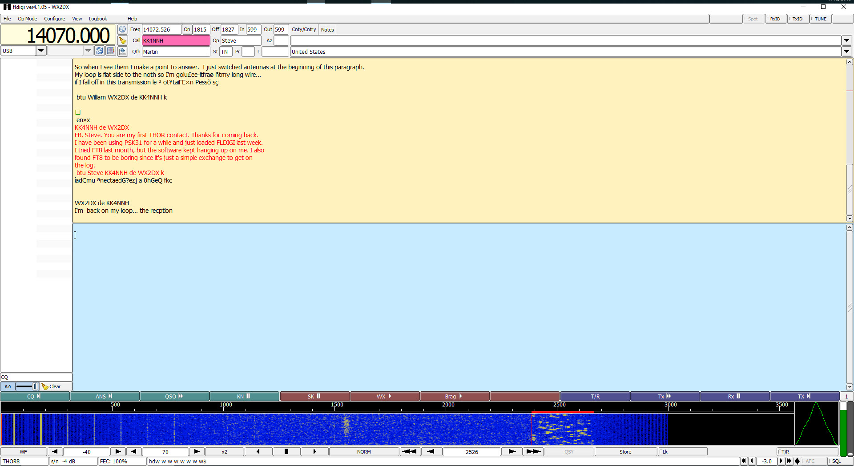The height and width of the screenshot is (466, 854).
Task: Click the globe QRZ lookup icon
Action: pos(122,30)
